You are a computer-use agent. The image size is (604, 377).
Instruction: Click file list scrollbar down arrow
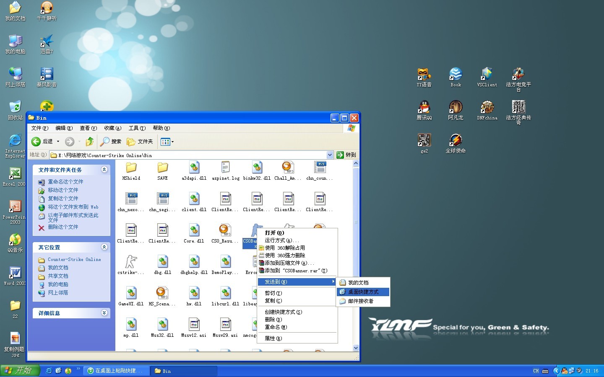click(356, 348)
